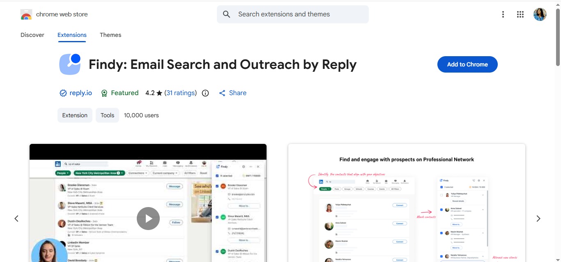Open the three-dot more options menu
Viewport: 561px width, 262px height.
(503, 14)
